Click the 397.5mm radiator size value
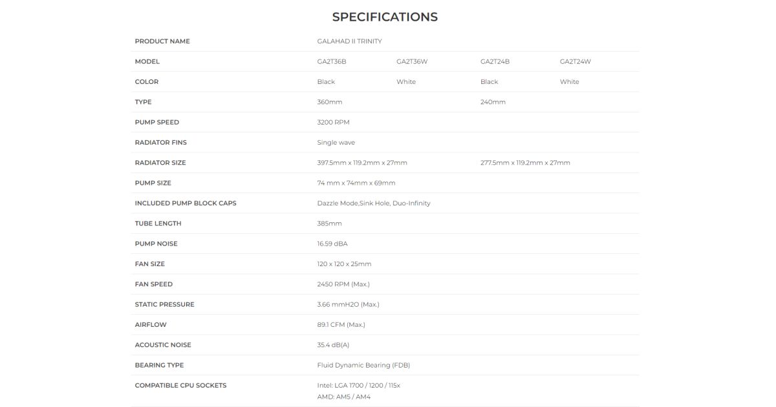This screenshot has width=776, height=407. click(x=362, y=163)
